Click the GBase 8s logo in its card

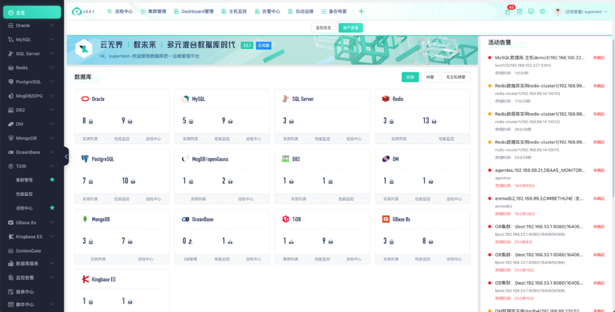coord(386,219)
